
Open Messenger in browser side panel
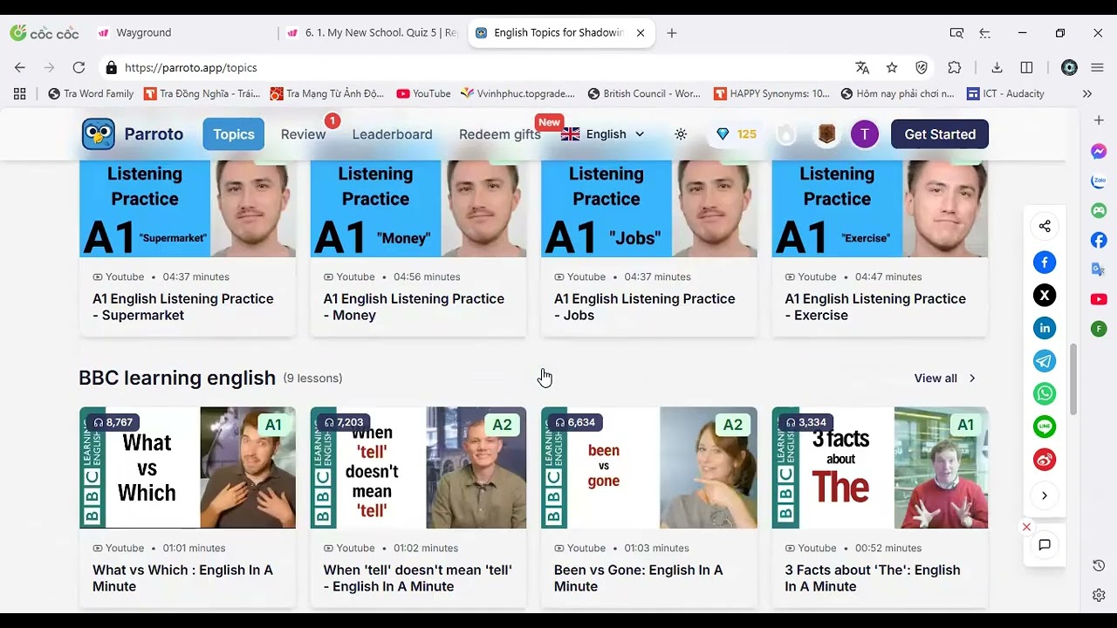click(x=1099, y=151)
